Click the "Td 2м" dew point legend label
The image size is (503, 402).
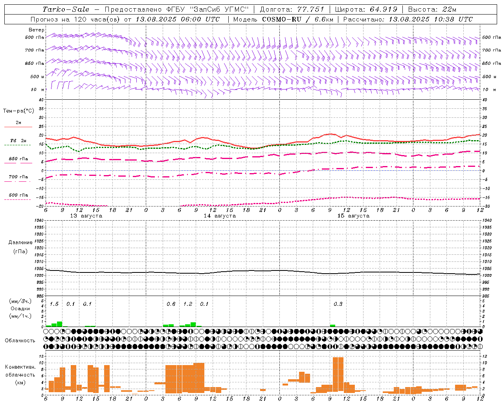click(18, 141)
